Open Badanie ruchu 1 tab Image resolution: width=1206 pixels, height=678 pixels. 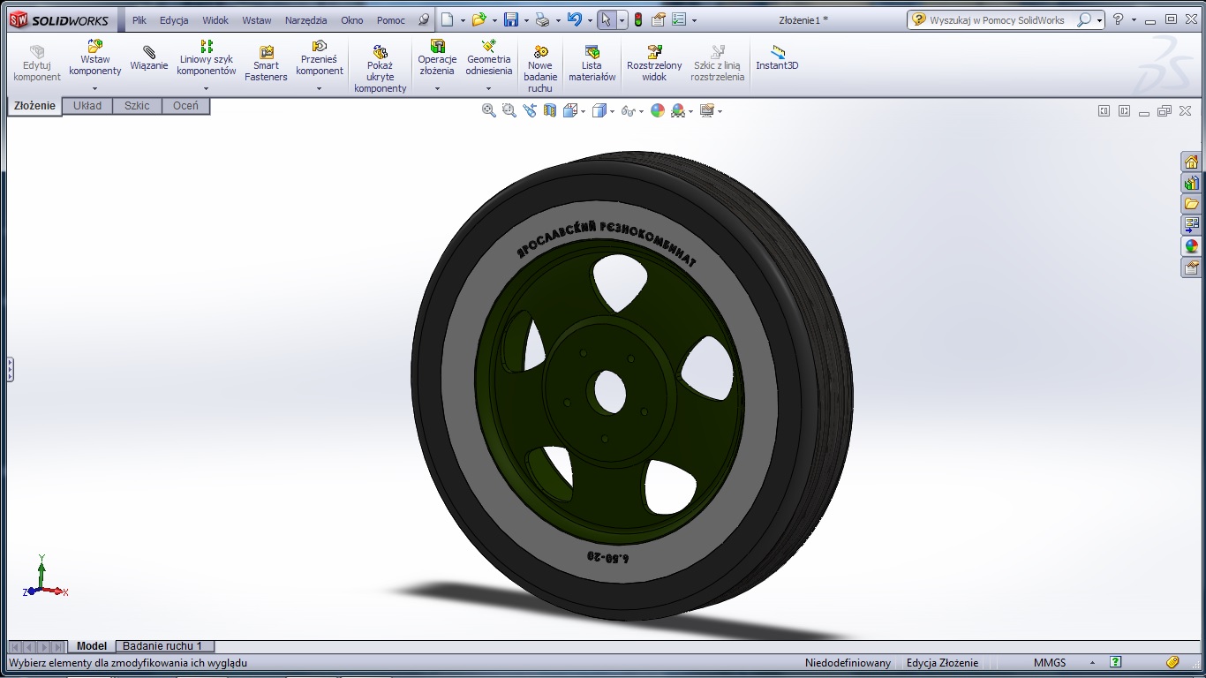click(162, 646)
